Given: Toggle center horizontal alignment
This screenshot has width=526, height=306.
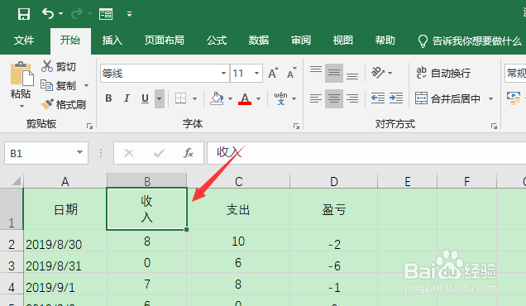Looking at the screenshot, I should [x=334, y=98].
